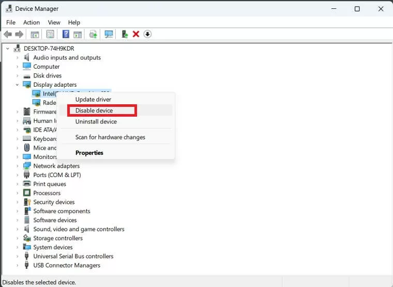The height and width of the screenshot is (287, 393).
Task: Expand the Software components chevron
Action: tap(17, 212)
